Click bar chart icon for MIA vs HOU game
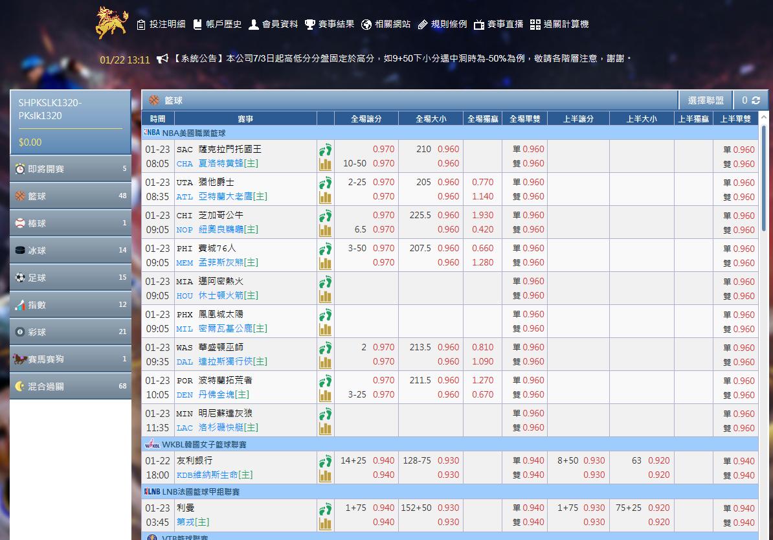The width and height of the screenshot is (773, 540). point(326,297)
